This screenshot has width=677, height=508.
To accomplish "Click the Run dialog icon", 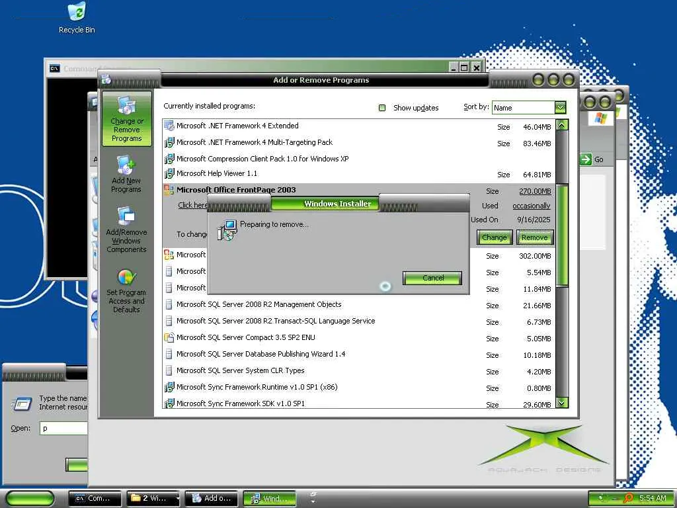I will pyautogui.click(x=22, y=404).
